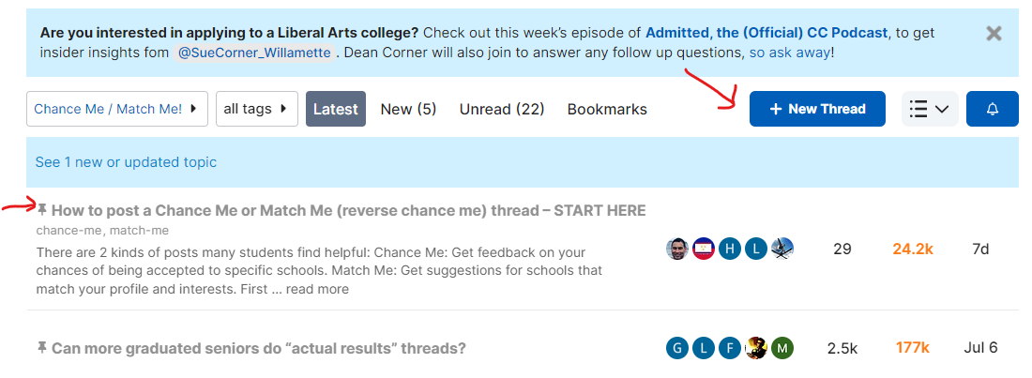Select the Latest tab

[x=335, y=109]
